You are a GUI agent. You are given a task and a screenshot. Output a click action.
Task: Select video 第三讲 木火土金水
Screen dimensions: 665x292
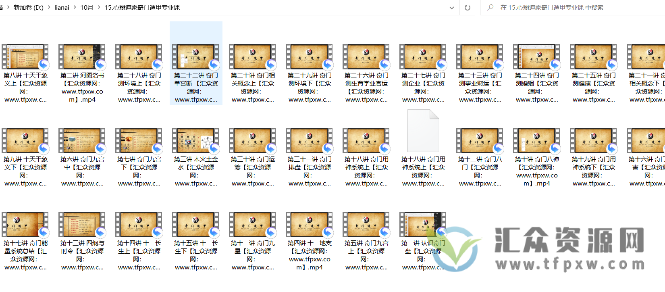[x=196, y=141]
